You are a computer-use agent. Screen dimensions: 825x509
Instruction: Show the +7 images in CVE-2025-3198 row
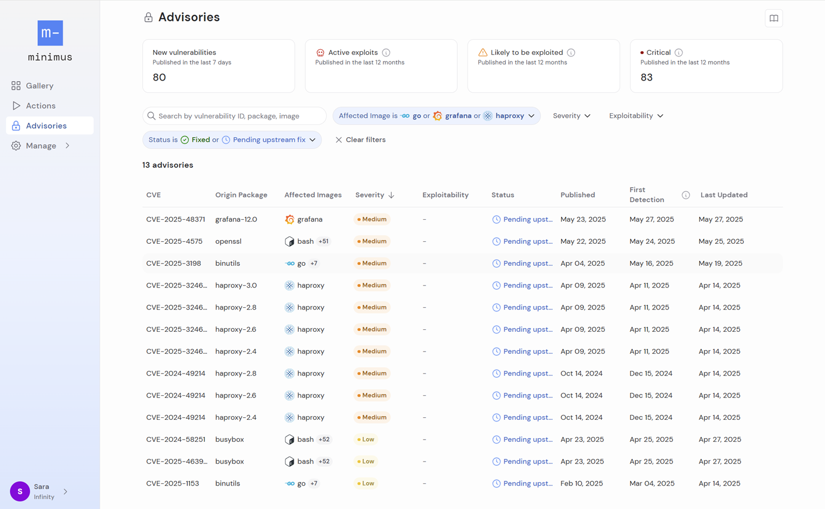point(314,264)
